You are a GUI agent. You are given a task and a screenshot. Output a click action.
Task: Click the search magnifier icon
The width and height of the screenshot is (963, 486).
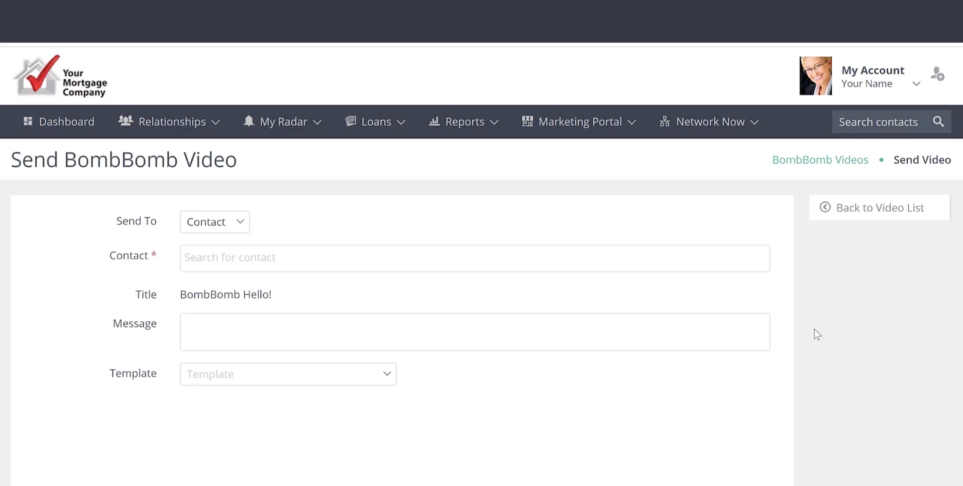tap(938, 121)
